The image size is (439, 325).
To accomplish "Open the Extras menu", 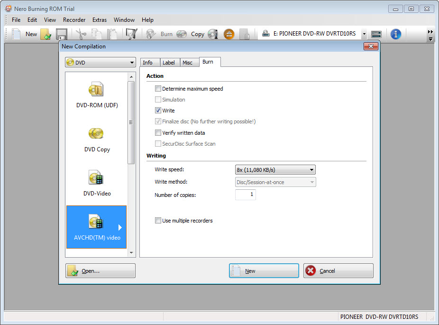I will click(100, 20).
